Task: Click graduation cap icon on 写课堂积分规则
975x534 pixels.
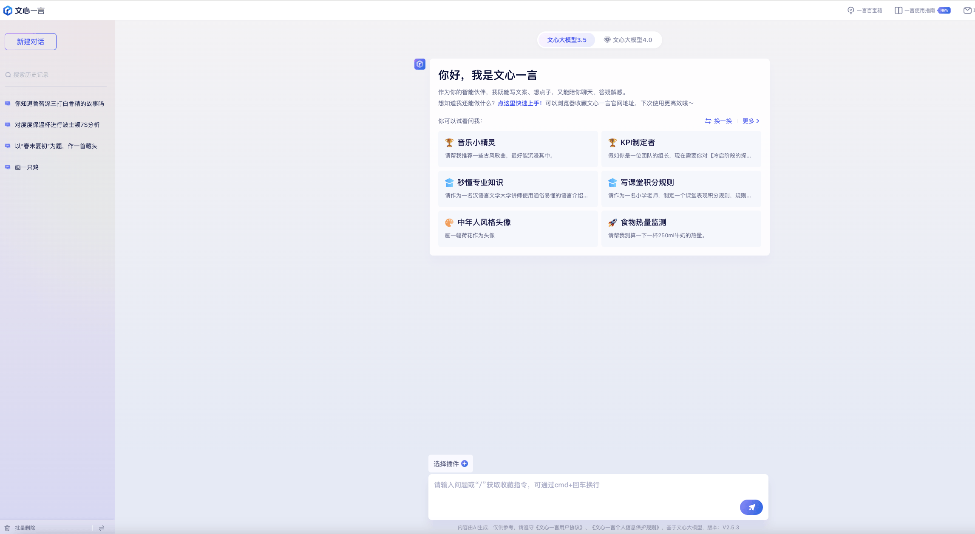Action: [612, 183]
